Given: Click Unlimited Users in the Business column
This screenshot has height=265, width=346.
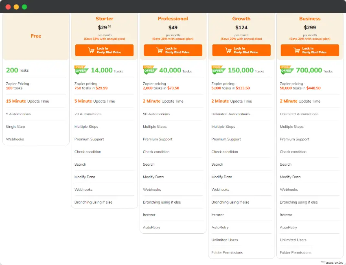Looking at the screenshot, I should [x=293, y=240].
